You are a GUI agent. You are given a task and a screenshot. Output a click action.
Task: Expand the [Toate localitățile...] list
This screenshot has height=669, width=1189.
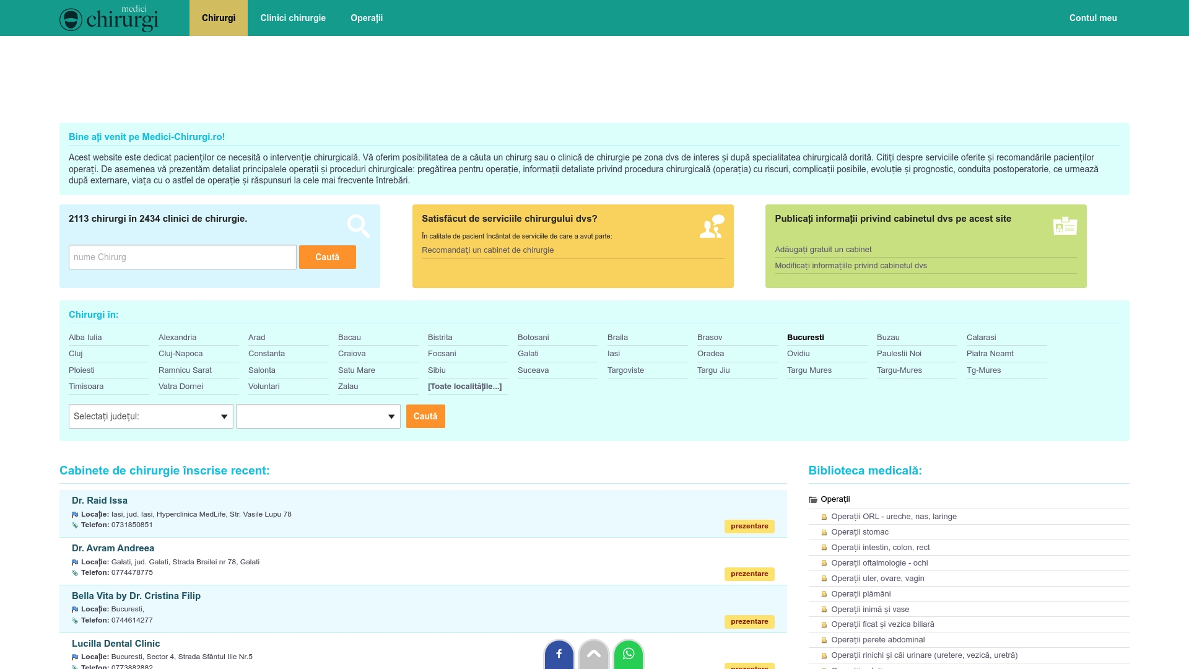(465, 386)
